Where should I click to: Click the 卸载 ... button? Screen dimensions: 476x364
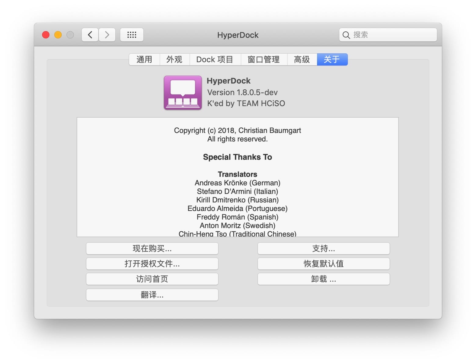[x=323, y=279]
